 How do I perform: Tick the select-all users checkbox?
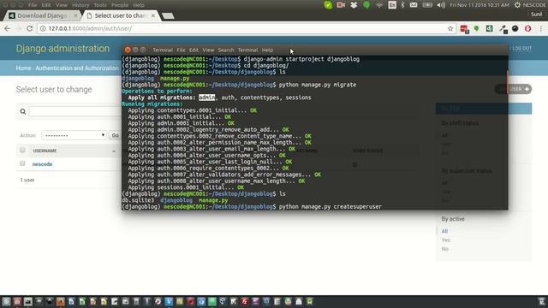(x=22, y=151)
